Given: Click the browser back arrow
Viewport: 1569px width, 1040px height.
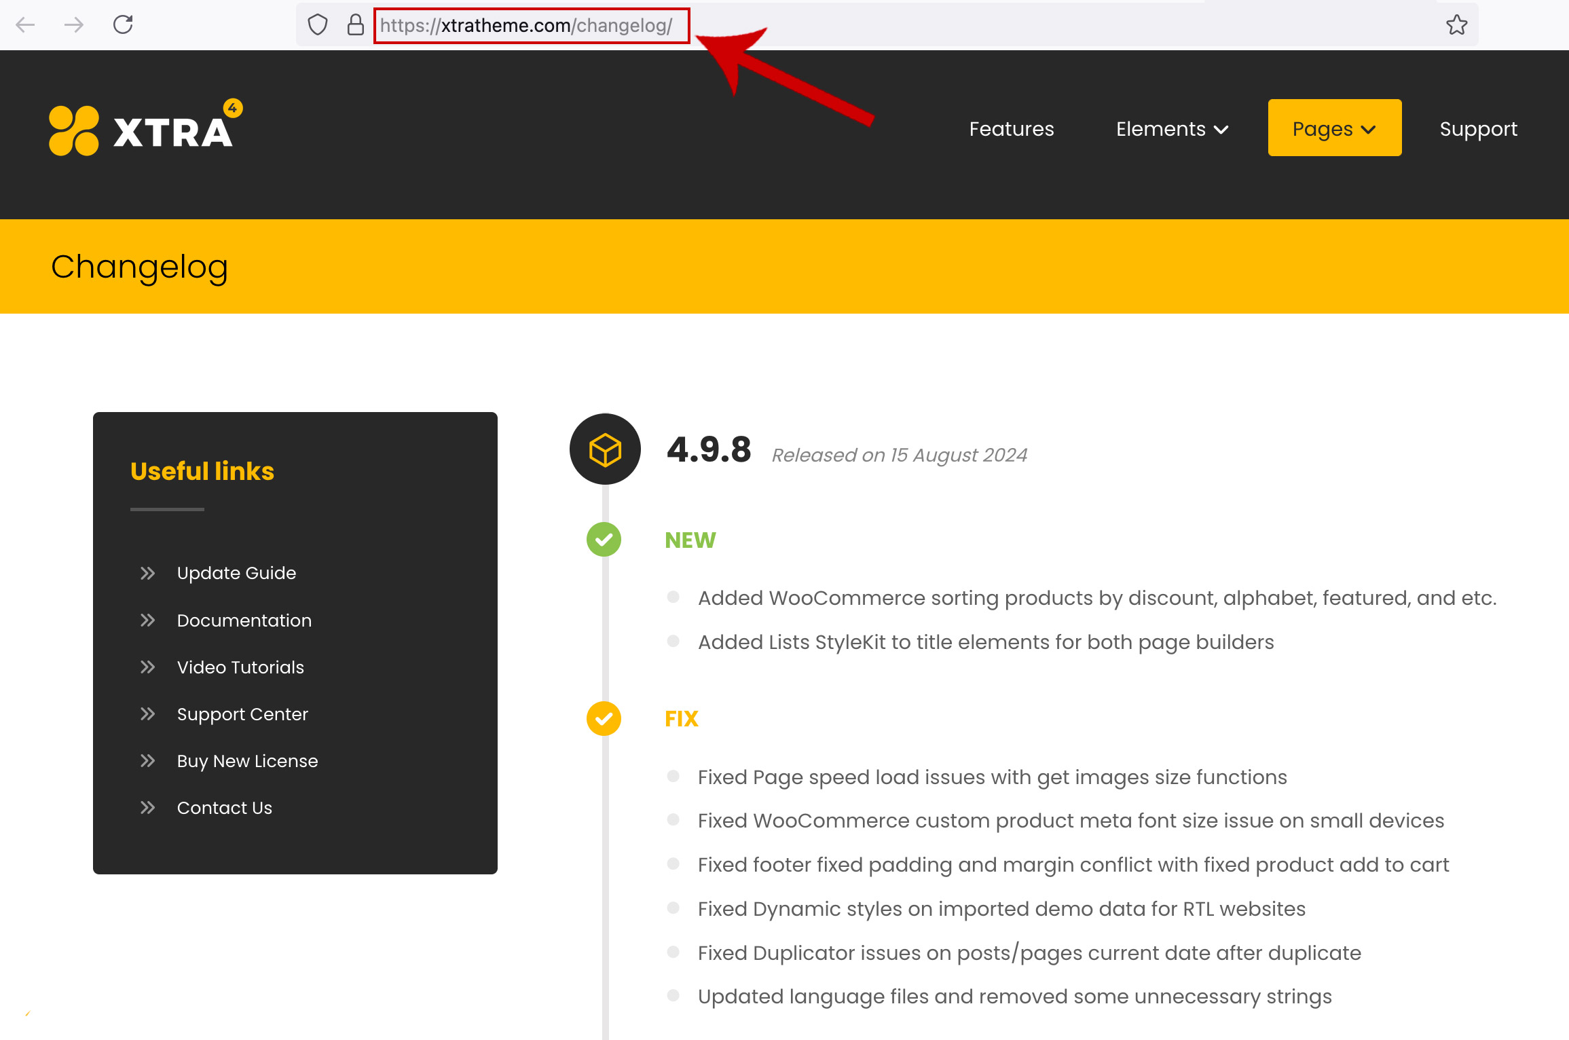Looking at the screenshot, I should [x=25, y=25].
